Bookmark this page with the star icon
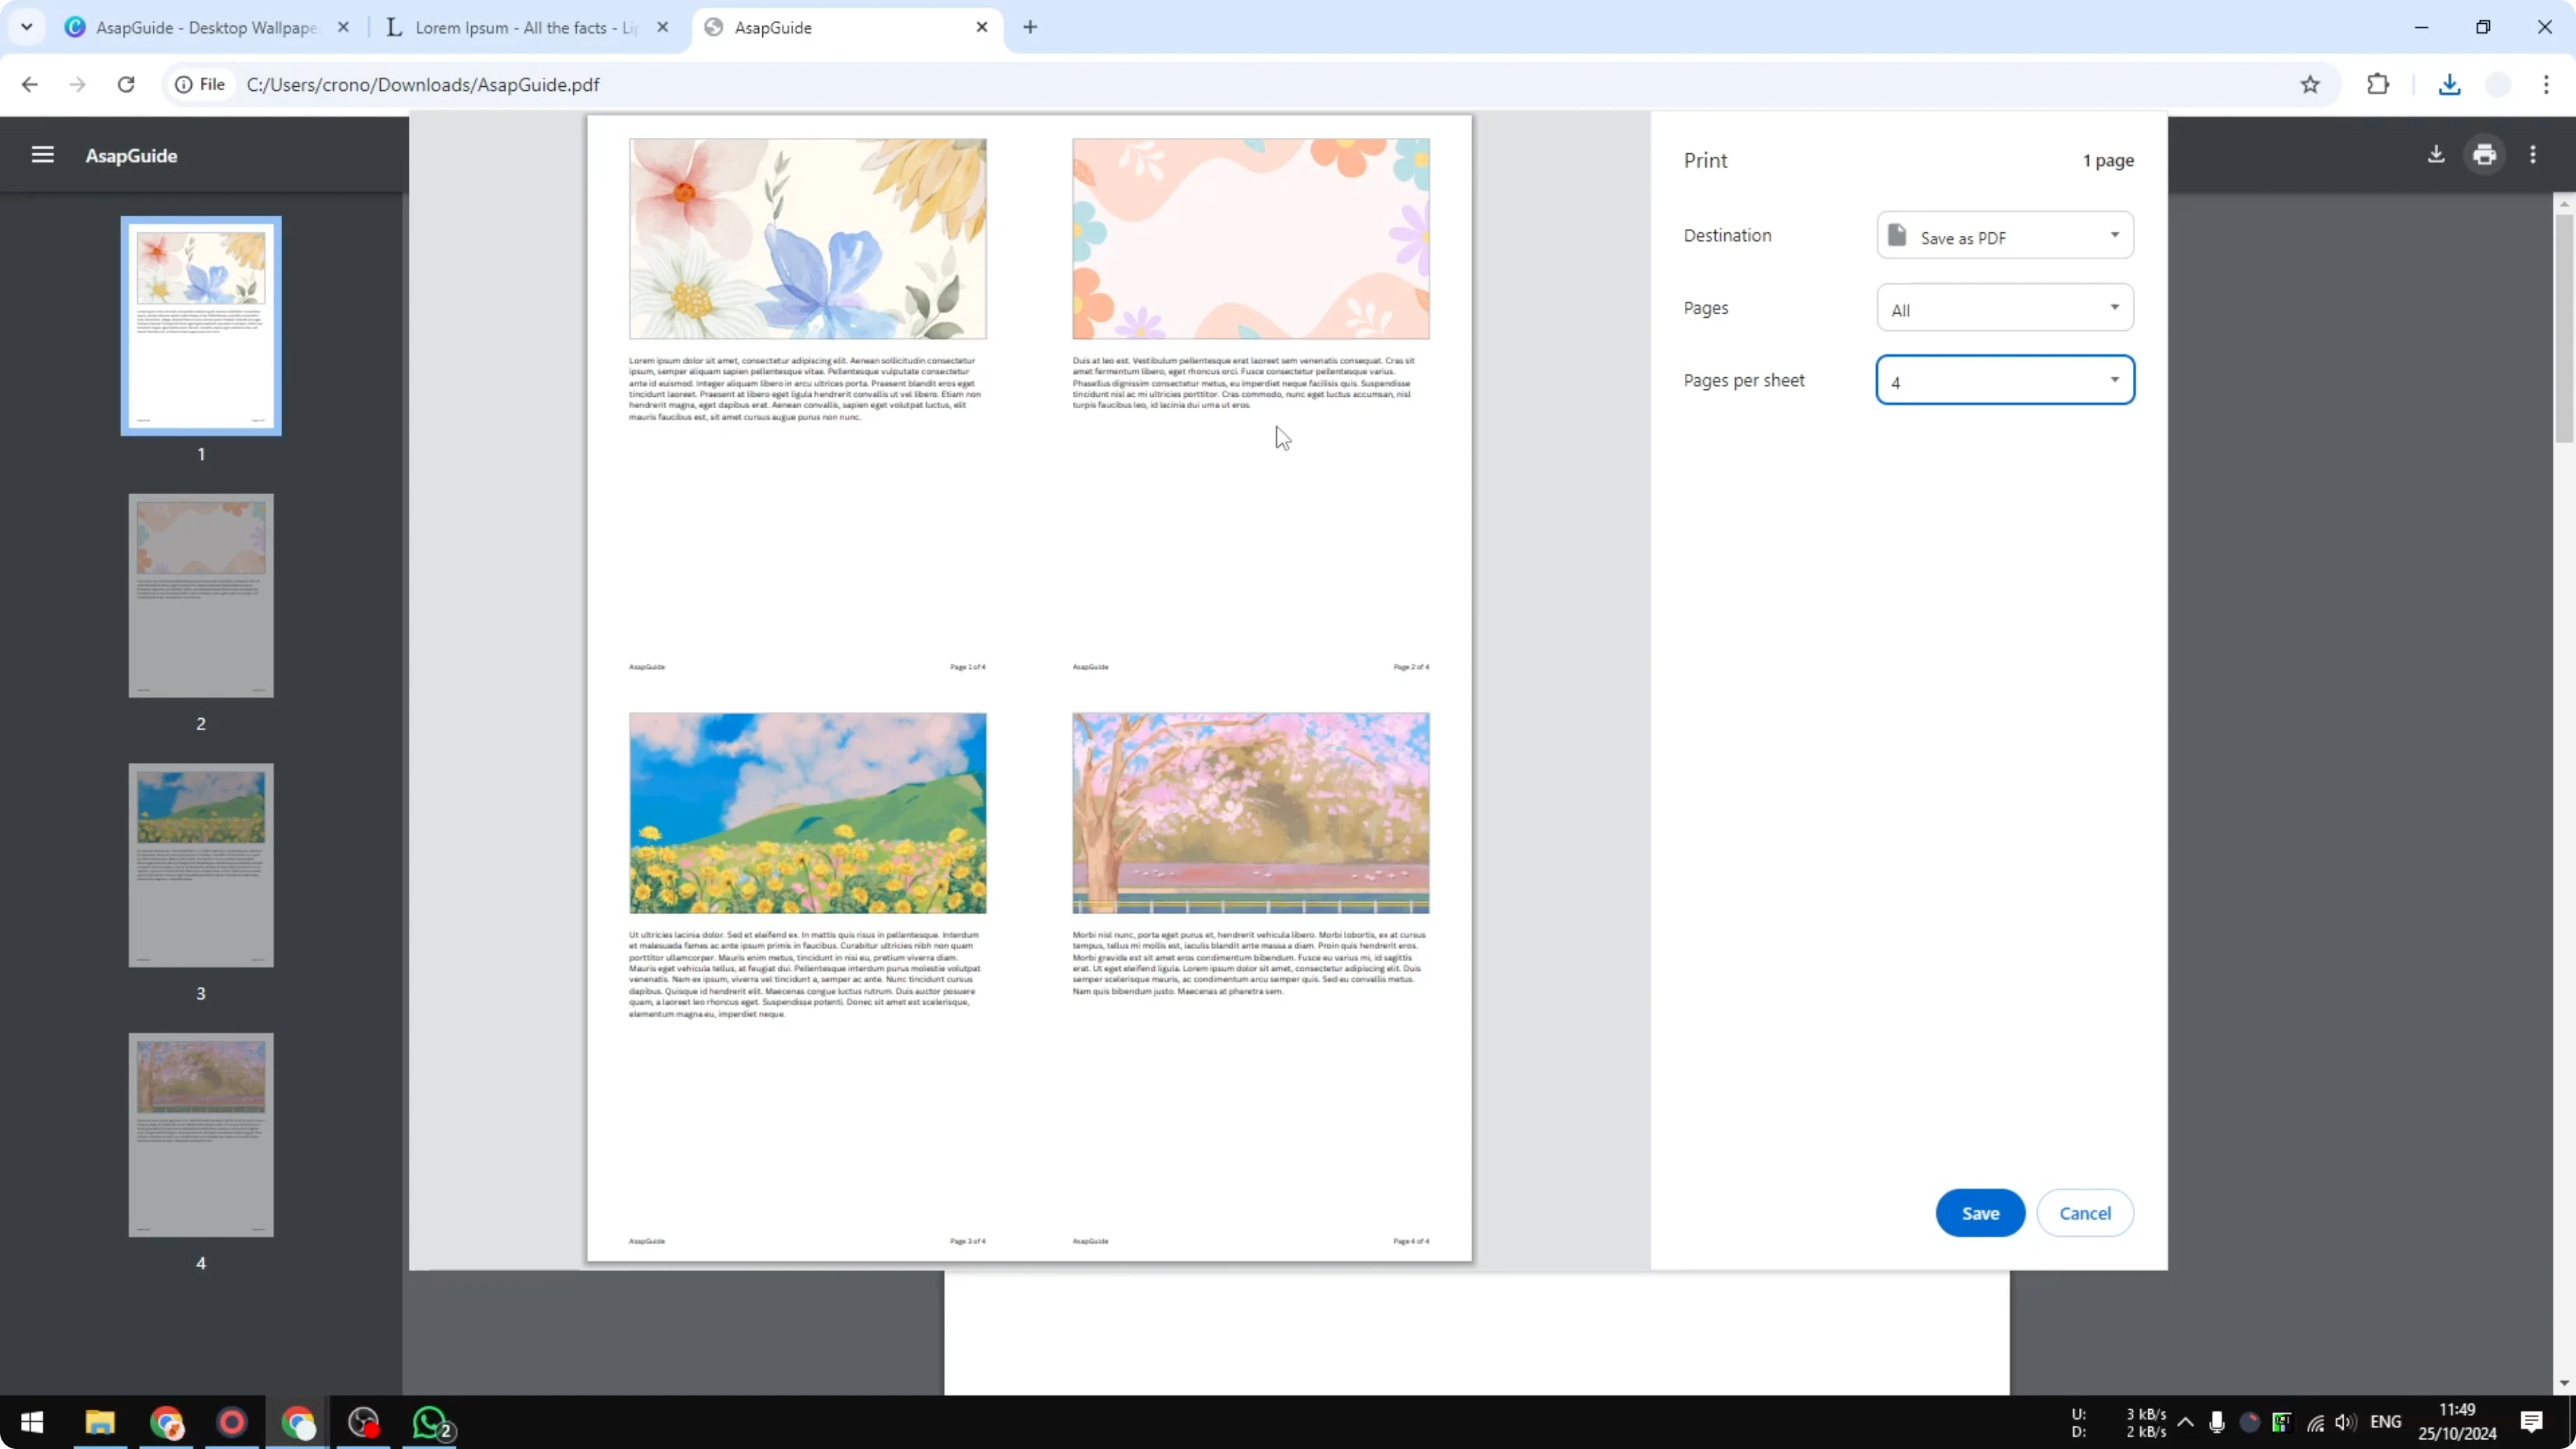The image size is (2576, 1449). click(x=2310, y=84)
